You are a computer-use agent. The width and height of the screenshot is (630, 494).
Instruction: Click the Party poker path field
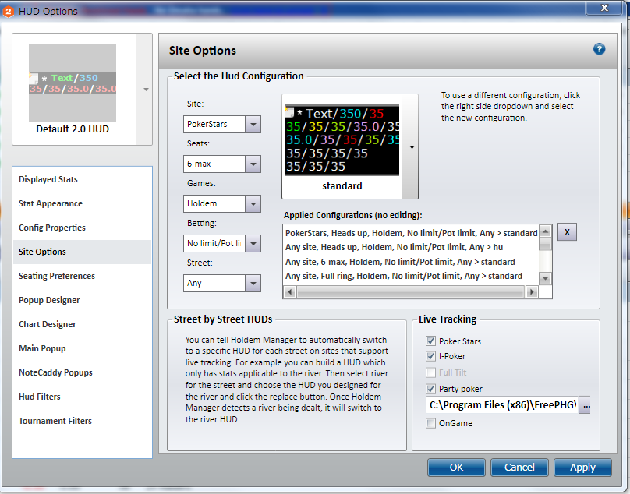tap(502, 405)
